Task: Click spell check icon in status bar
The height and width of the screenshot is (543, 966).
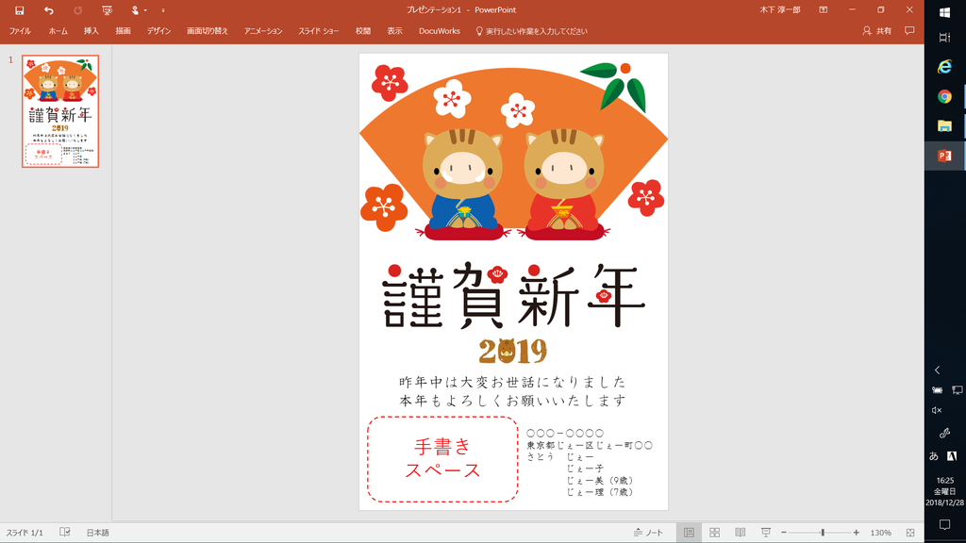Action: [x=65, y=533]
